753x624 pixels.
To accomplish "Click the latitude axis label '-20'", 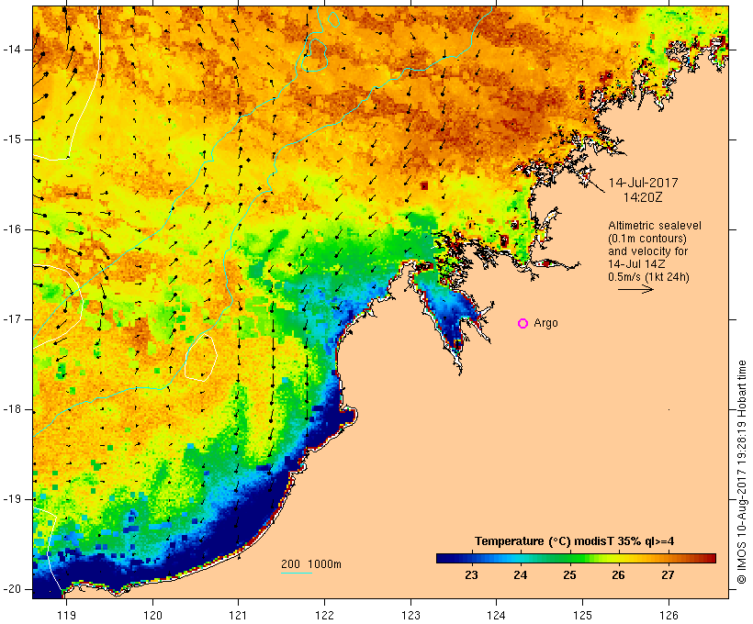I will [x=12, y=589].
